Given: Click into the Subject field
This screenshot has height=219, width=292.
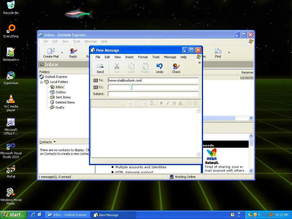Looking at the screenshot, I should pos(153,94).
